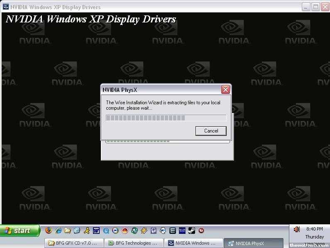The width and height of the screenshot is (330, 248).
Task: Click the PhysX extraction progress bar
Action: (x=166, y=118)
